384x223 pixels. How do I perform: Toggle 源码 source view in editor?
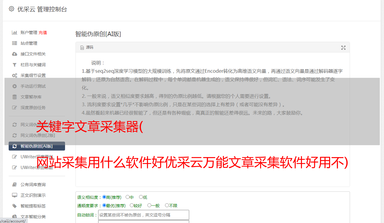tap(87, 47)
